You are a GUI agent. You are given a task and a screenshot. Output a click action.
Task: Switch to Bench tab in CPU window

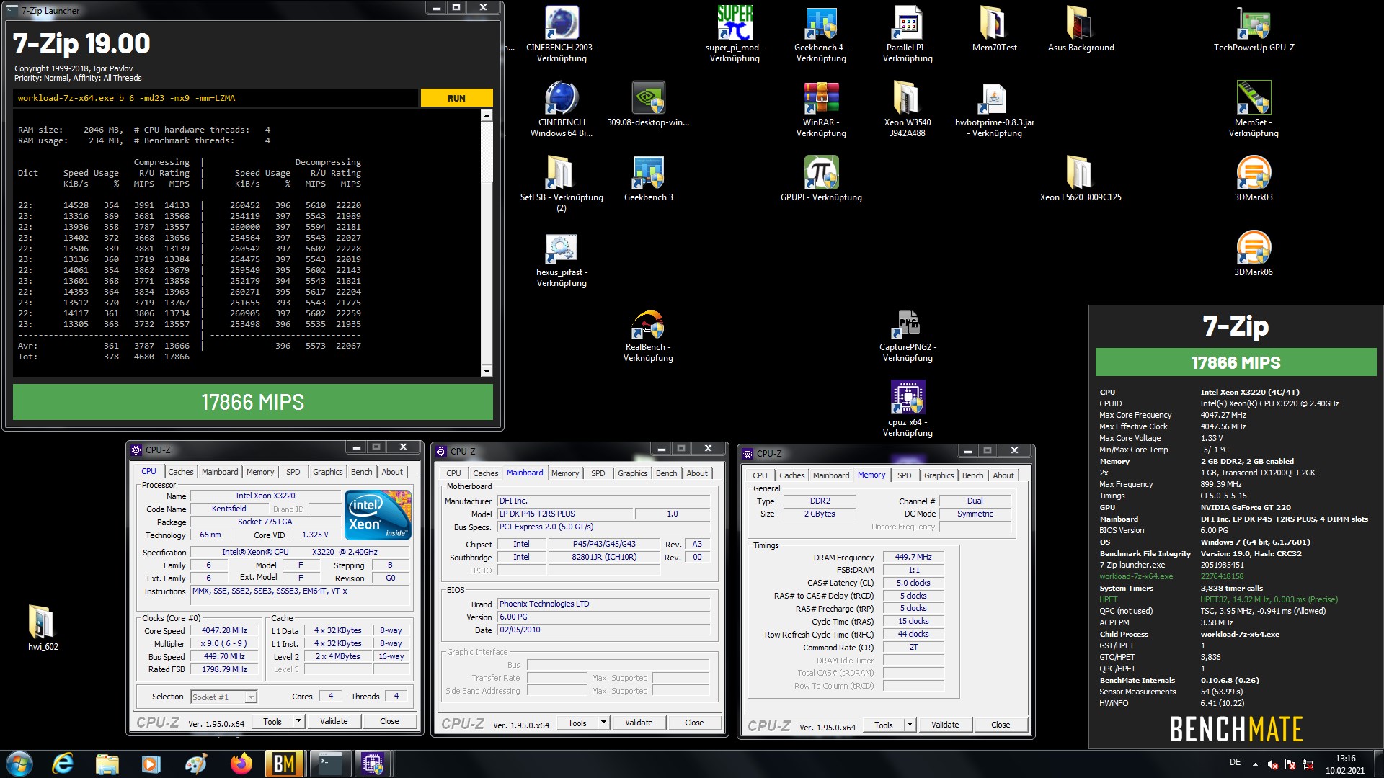(x=362, y=472)
